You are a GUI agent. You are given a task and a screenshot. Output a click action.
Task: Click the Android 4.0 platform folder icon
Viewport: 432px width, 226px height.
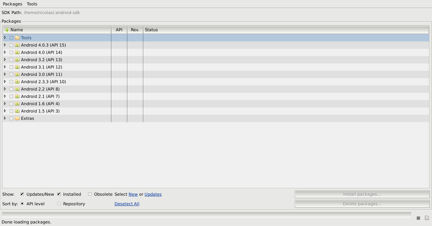[17, 52]
